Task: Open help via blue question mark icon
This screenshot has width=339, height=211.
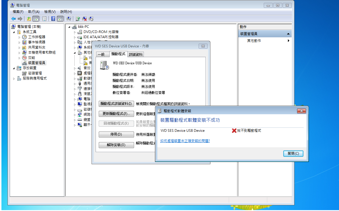Action: tap(53, 19)
